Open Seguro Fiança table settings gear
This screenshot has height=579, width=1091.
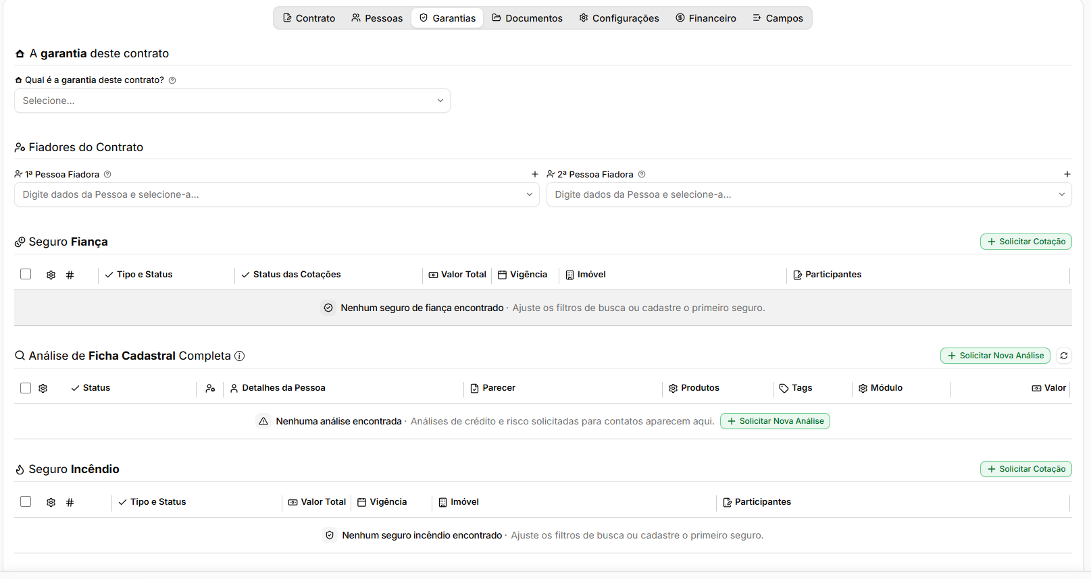(51, 275)
